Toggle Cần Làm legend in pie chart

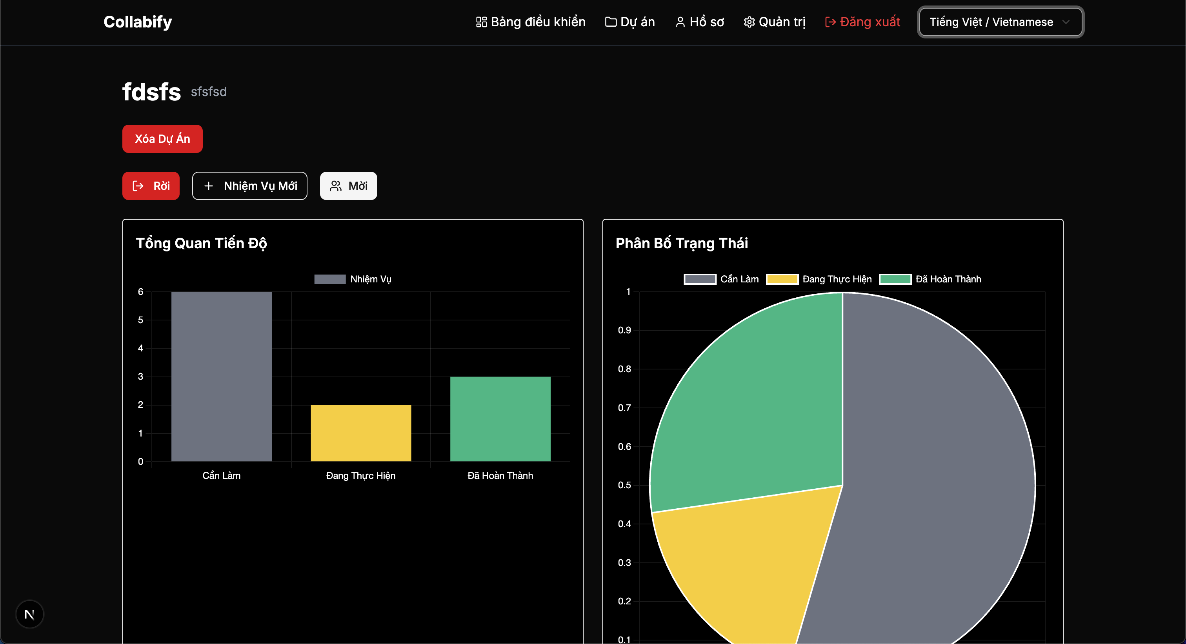721,279
